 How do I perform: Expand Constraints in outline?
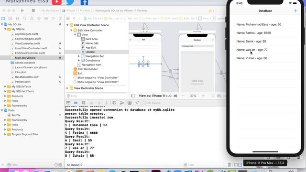[x=79, y=61]
